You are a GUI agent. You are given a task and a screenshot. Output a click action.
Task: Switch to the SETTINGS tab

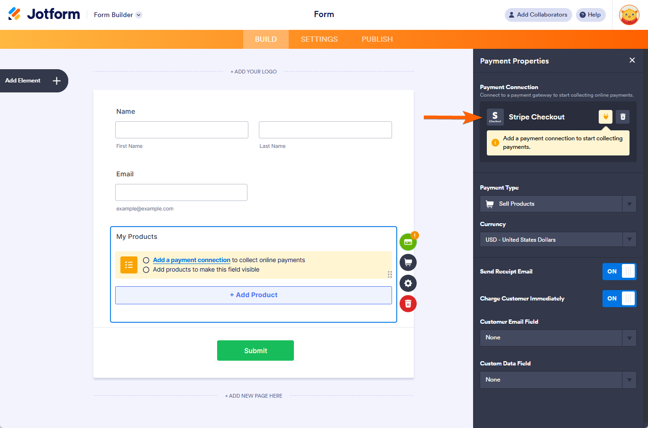tap(319, 39)
